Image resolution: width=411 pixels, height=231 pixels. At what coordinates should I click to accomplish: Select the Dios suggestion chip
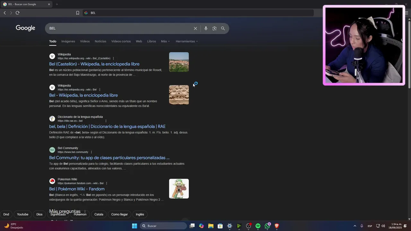click(39, 214)
